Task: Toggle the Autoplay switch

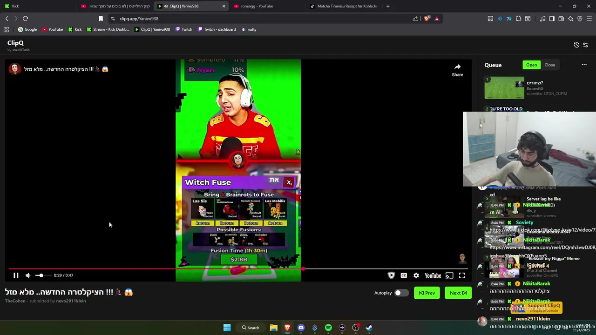Action: (401, 293)
